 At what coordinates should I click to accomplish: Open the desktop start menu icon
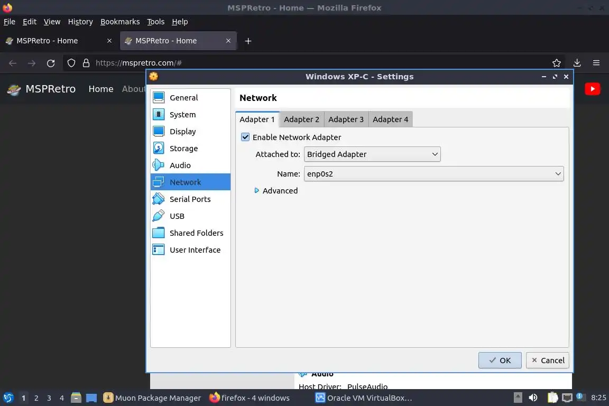[x=8, y=398]
